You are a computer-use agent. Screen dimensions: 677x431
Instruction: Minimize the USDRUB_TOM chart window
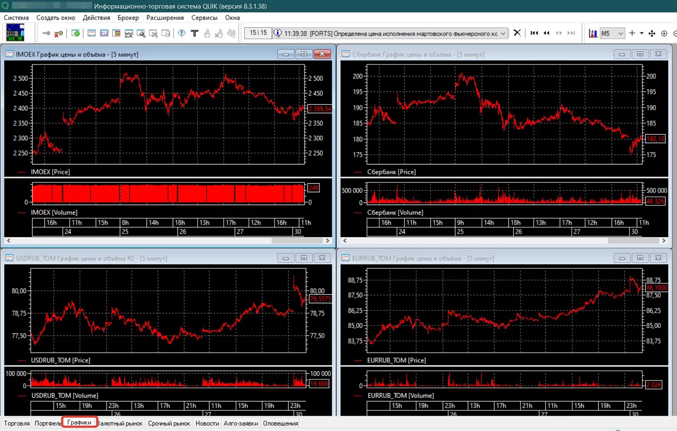point(286,258)
